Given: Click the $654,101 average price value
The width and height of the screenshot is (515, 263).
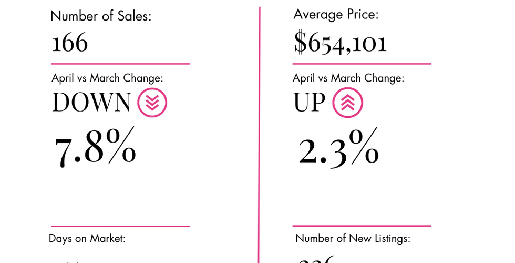Looking at the screenshot, I should pyautogui.click(x=341, y=43).
